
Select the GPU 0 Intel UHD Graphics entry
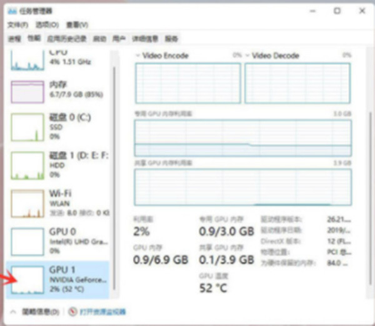tap(59, 242)
